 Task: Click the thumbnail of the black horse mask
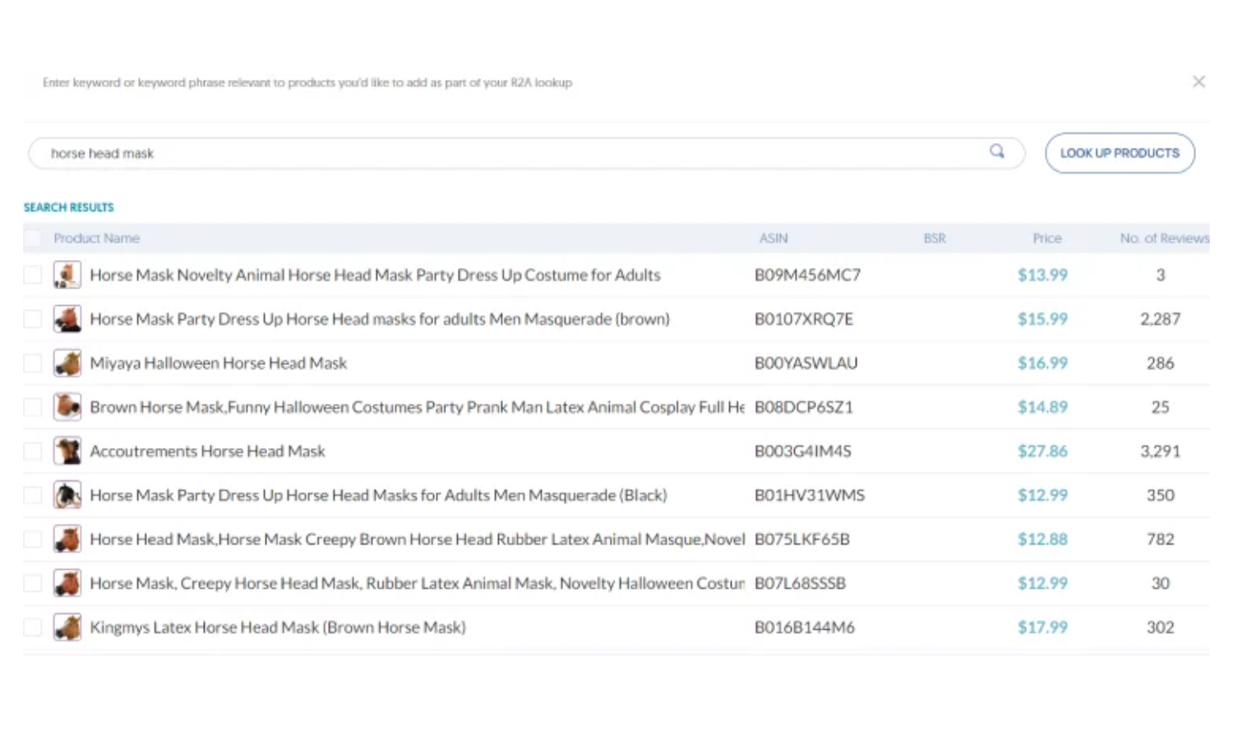point(67,494)
